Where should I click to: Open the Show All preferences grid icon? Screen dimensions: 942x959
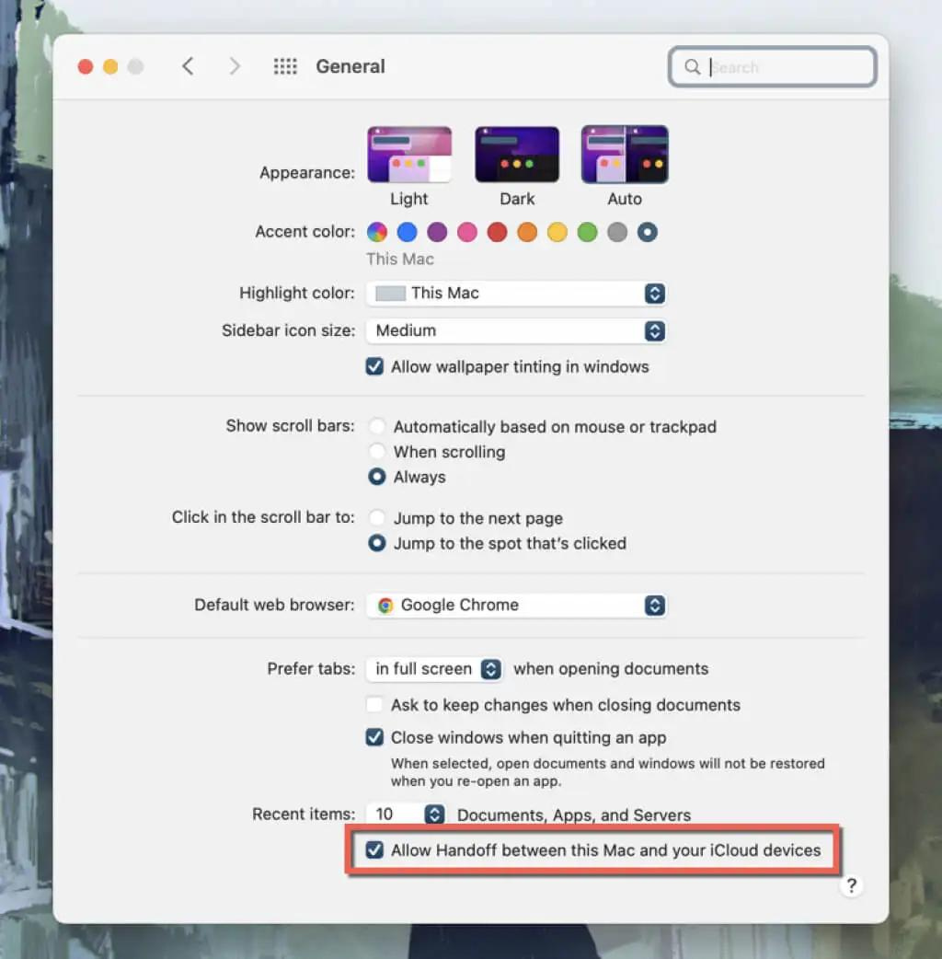click(x=285, y=66)
